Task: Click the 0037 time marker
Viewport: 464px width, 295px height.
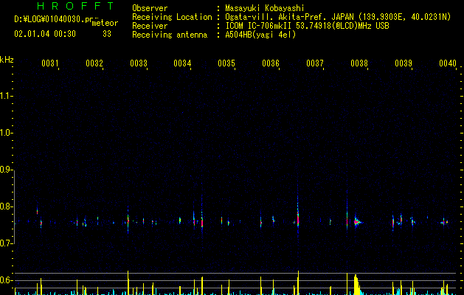Action: tap(315, 63)
